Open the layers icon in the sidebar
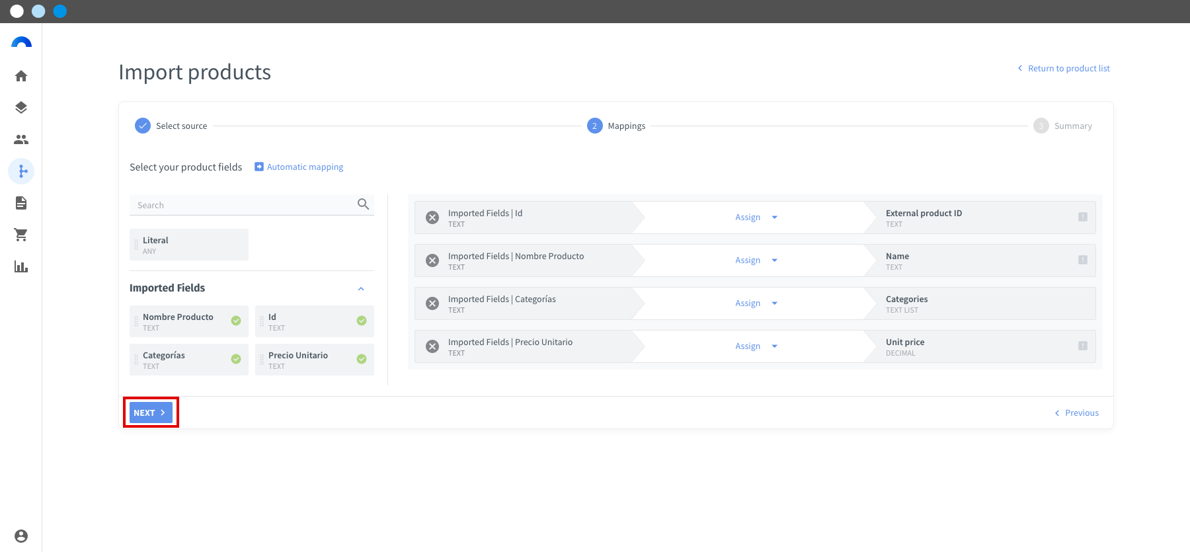 click(21, 108)
